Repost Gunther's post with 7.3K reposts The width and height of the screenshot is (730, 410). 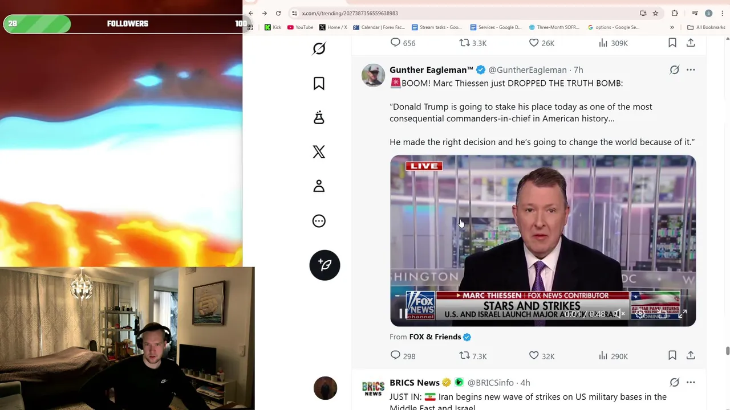[x=473, y=356]
